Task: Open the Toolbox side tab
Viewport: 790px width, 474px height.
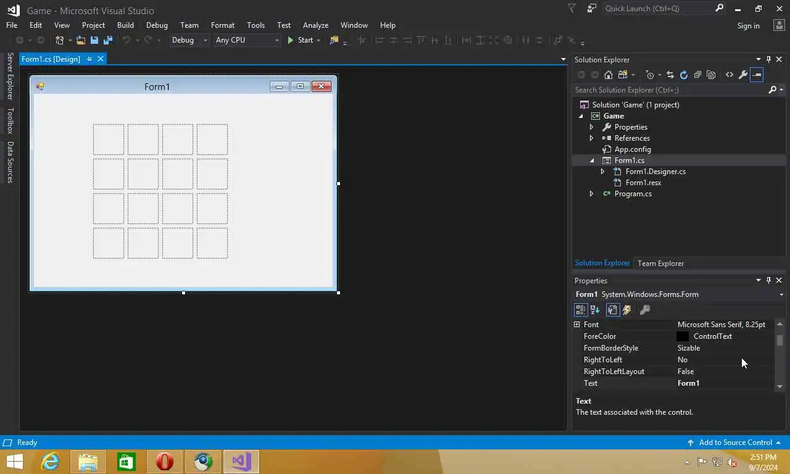Action: [x=10, y=120]
